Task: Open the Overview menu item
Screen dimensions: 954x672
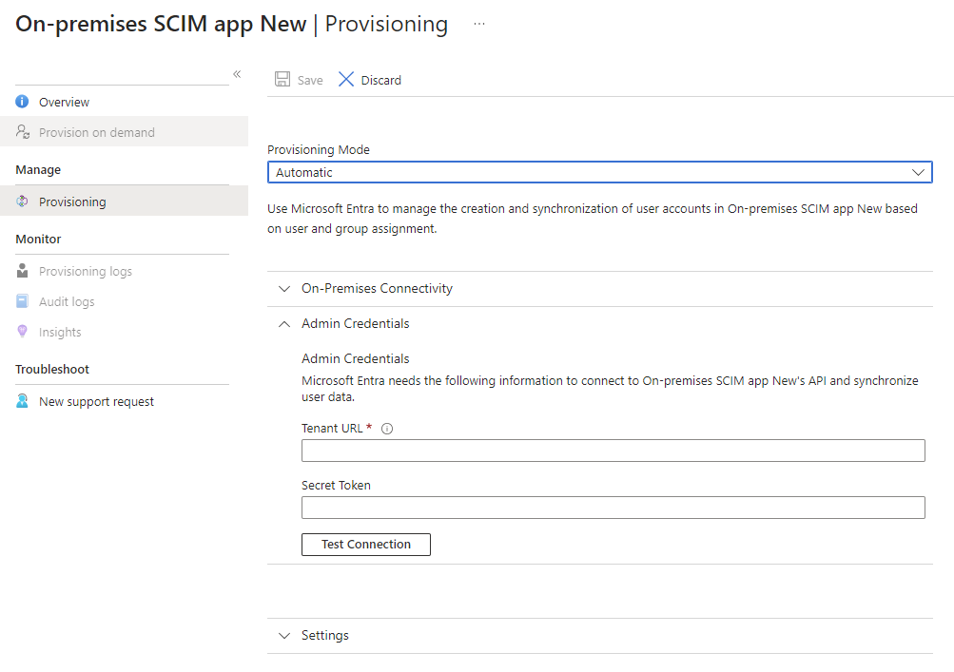Action: pos(124,102)
